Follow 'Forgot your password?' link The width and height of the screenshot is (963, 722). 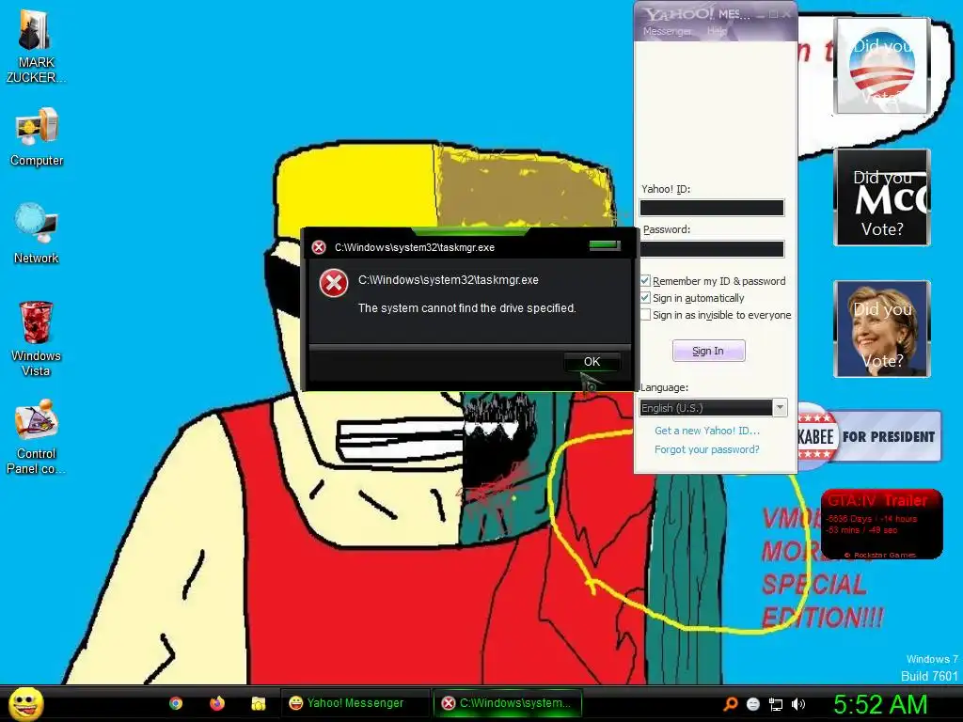pos(707,449)
